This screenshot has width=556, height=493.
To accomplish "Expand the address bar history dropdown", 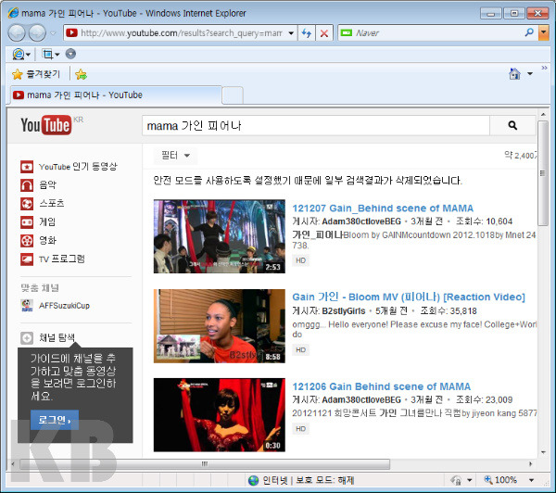I will [x=291, y=33].
